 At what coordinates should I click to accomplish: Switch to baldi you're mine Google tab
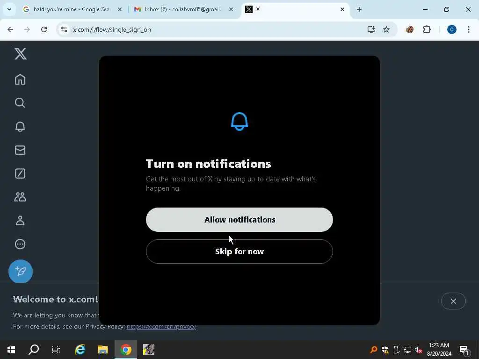[x=72, y=9]
